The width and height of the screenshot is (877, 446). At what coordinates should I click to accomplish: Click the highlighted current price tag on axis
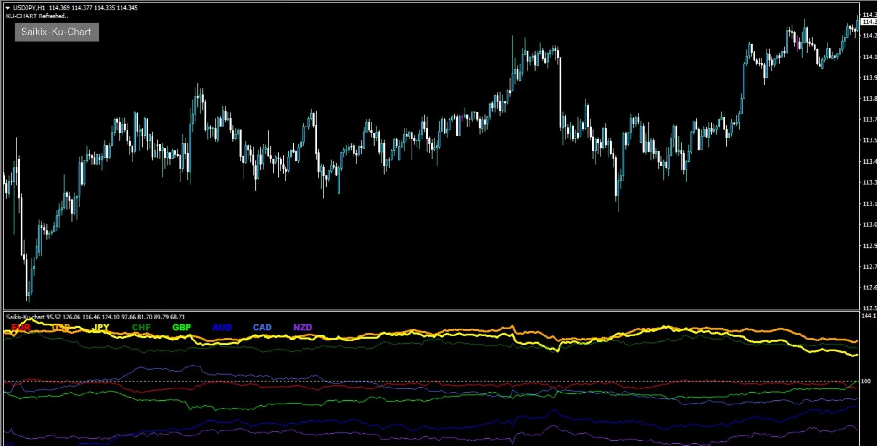coord(869,21)
